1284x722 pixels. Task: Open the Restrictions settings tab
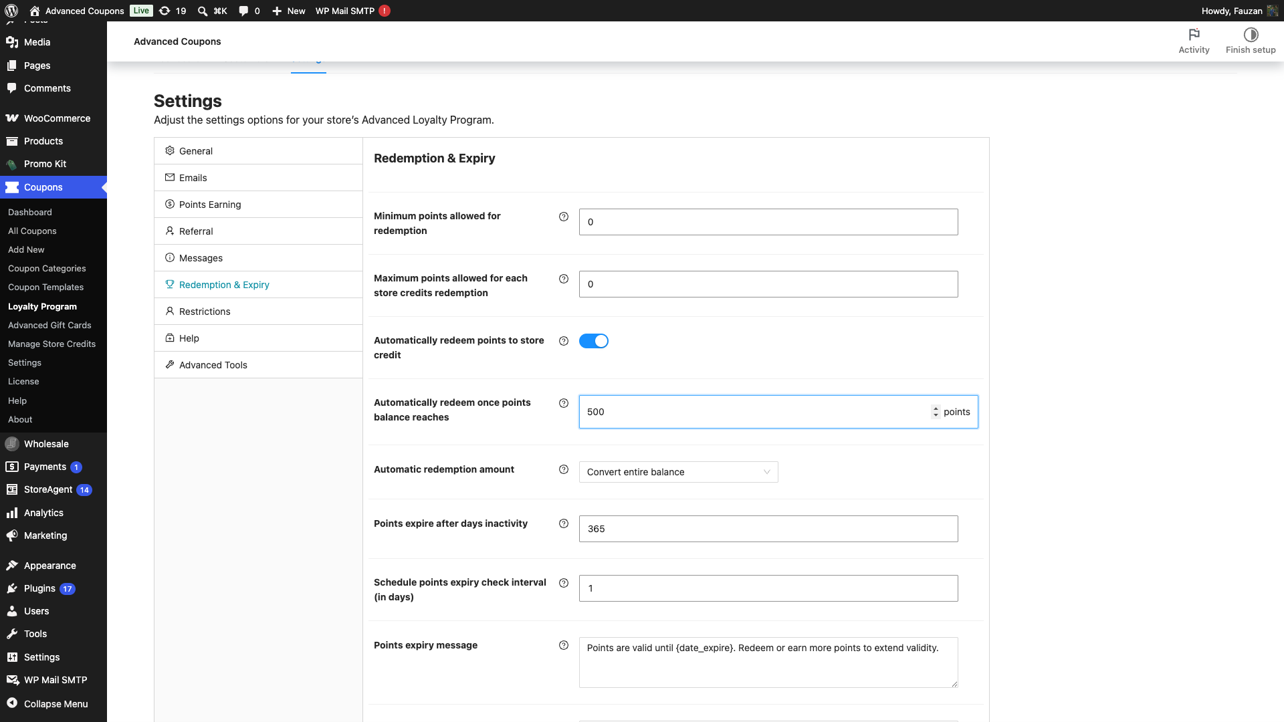coord(258,312)
